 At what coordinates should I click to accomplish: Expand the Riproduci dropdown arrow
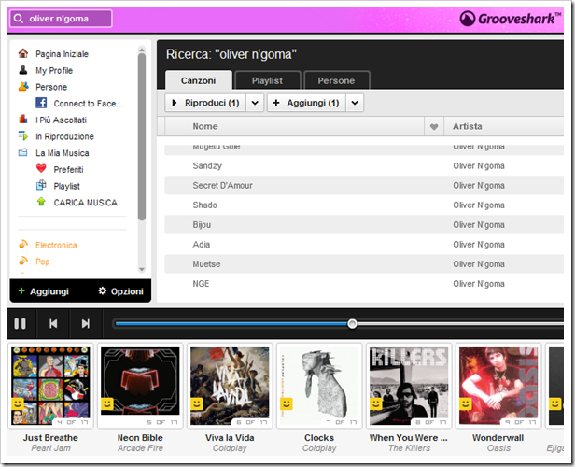point(255,103)
